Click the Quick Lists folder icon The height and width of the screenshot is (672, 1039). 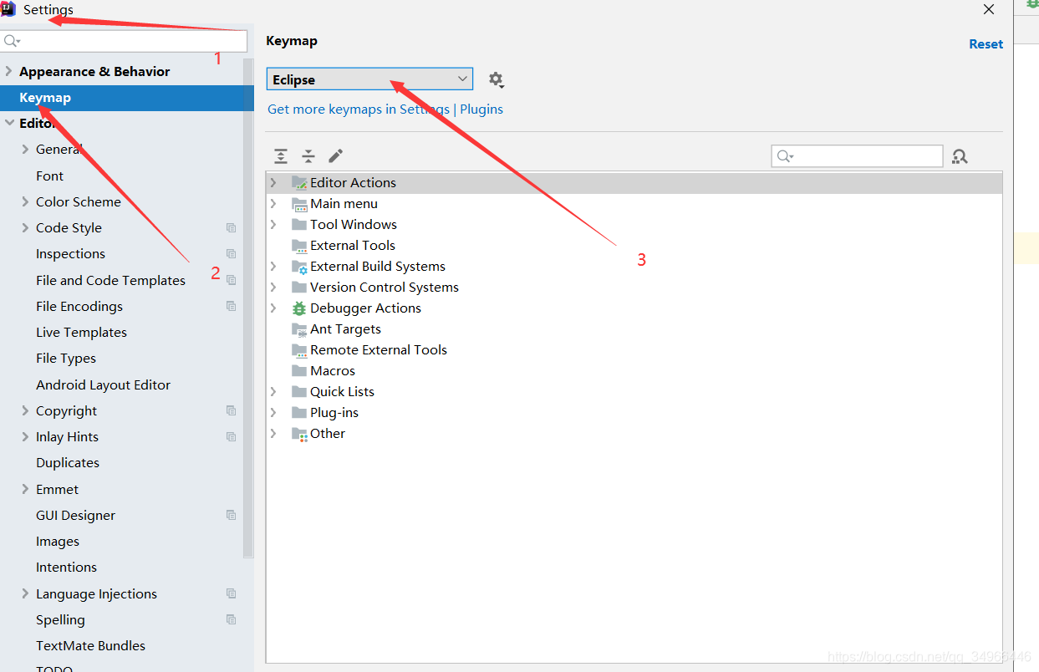coord(299,392)
